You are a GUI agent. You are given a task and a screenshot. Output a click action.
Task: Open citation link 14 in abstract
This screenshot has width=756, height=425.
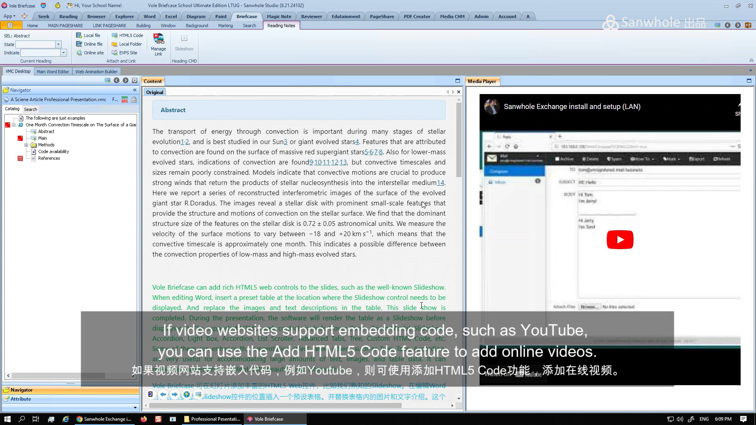pos(440,183)
